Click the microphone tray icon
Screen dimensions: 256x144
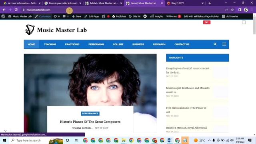214,140
